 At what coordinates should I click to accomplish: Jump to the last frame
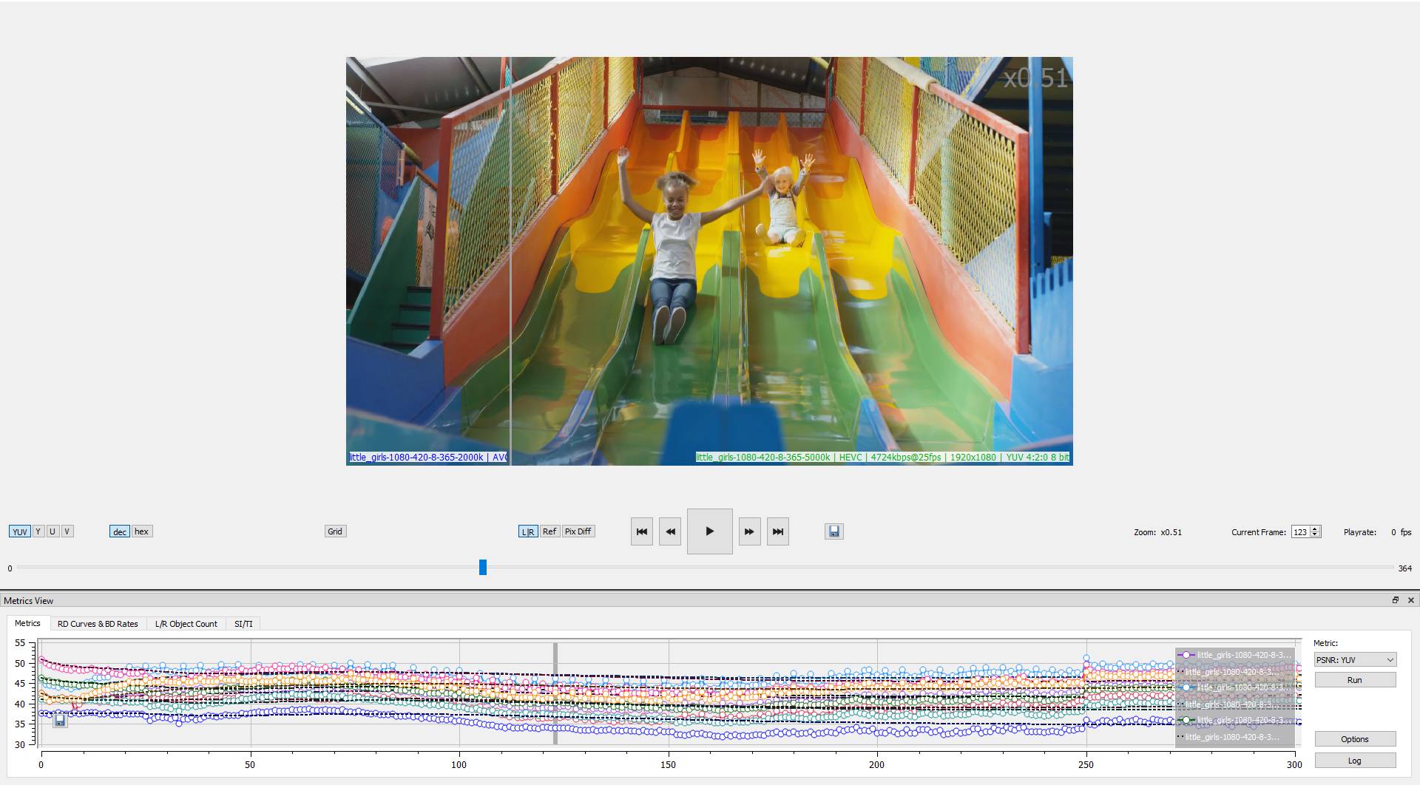pyautogui.click(x=778, y=531)
